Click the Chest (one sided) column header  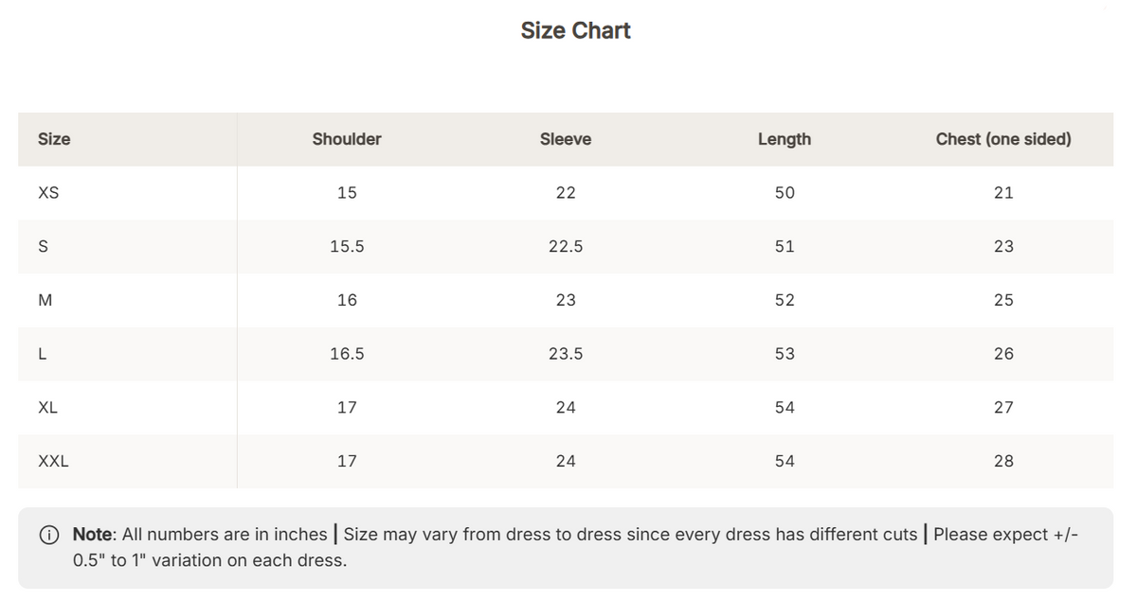[1003, 139]
